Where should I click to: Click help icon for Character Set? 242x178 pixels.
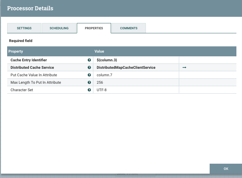tap(89, 90)
